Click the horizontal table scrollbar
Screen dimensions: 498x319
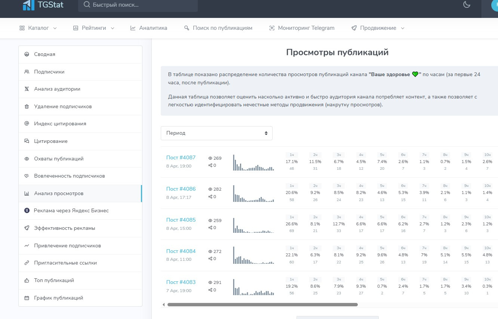[262, 304]
